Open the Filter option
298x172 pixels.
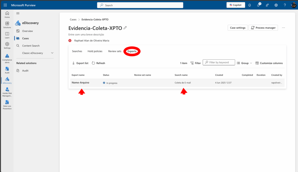[196, 63]
